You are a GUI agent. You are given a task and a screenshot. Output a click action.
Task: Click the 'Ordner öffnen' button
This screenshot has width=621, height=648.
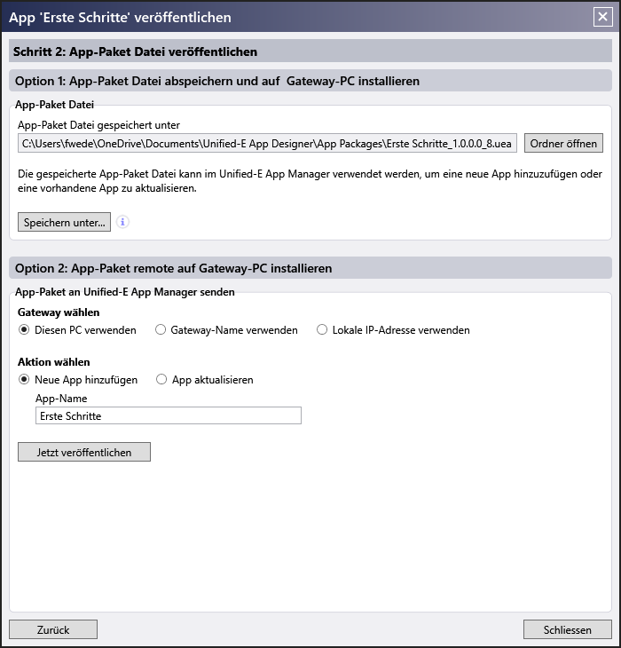click(x=563, y=143)
